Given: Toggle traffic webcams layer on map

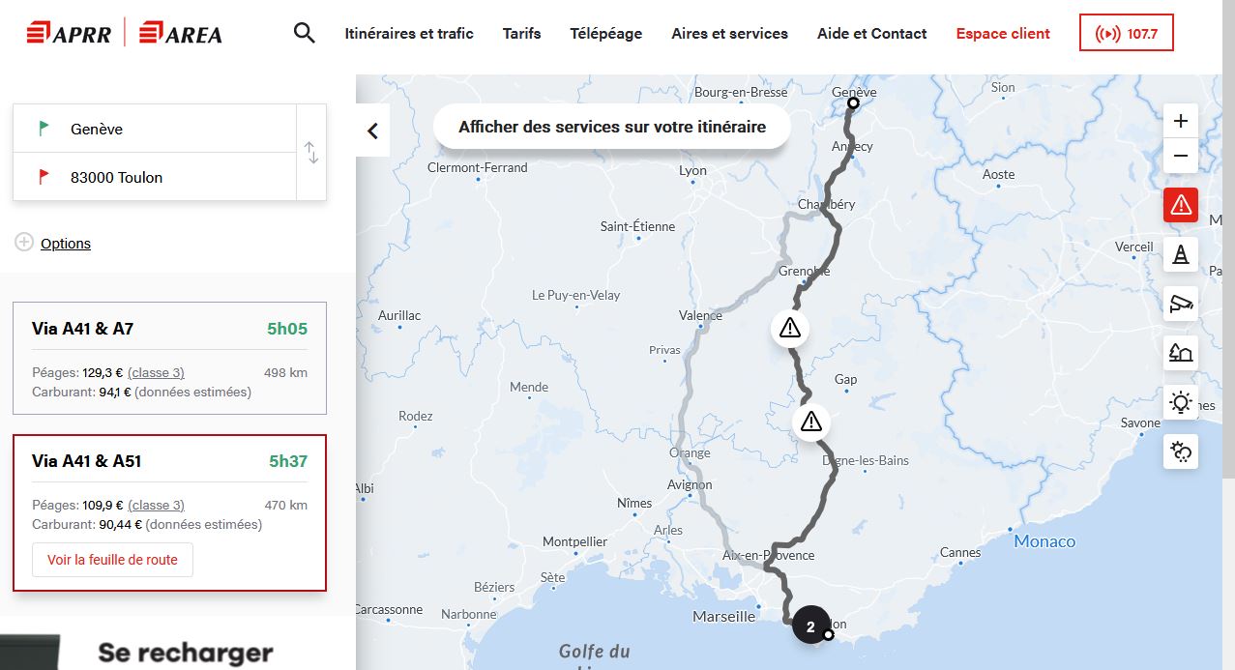Looking at the screenshot, I should pyautogui.click(x=1180, y=304).
